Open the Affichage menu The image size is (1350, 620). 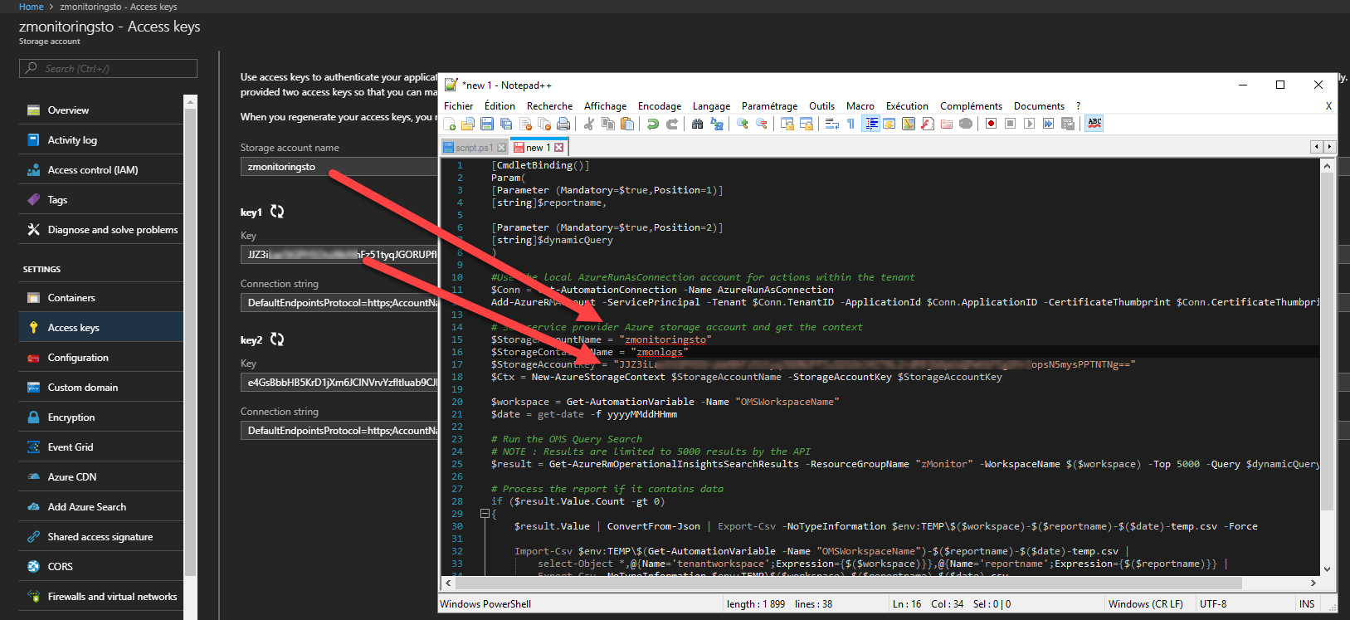click(605, 106)
